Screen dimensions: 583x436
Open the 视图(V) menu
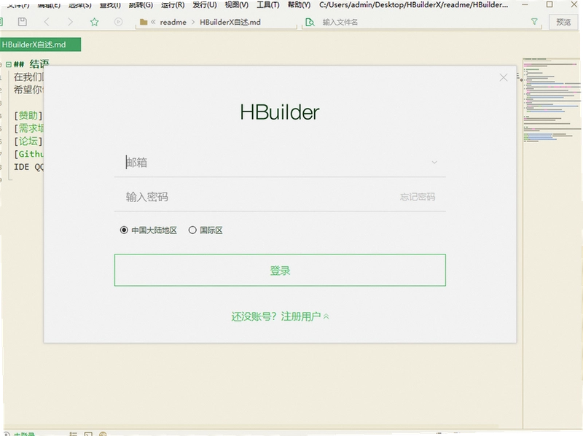click(236, 5)
